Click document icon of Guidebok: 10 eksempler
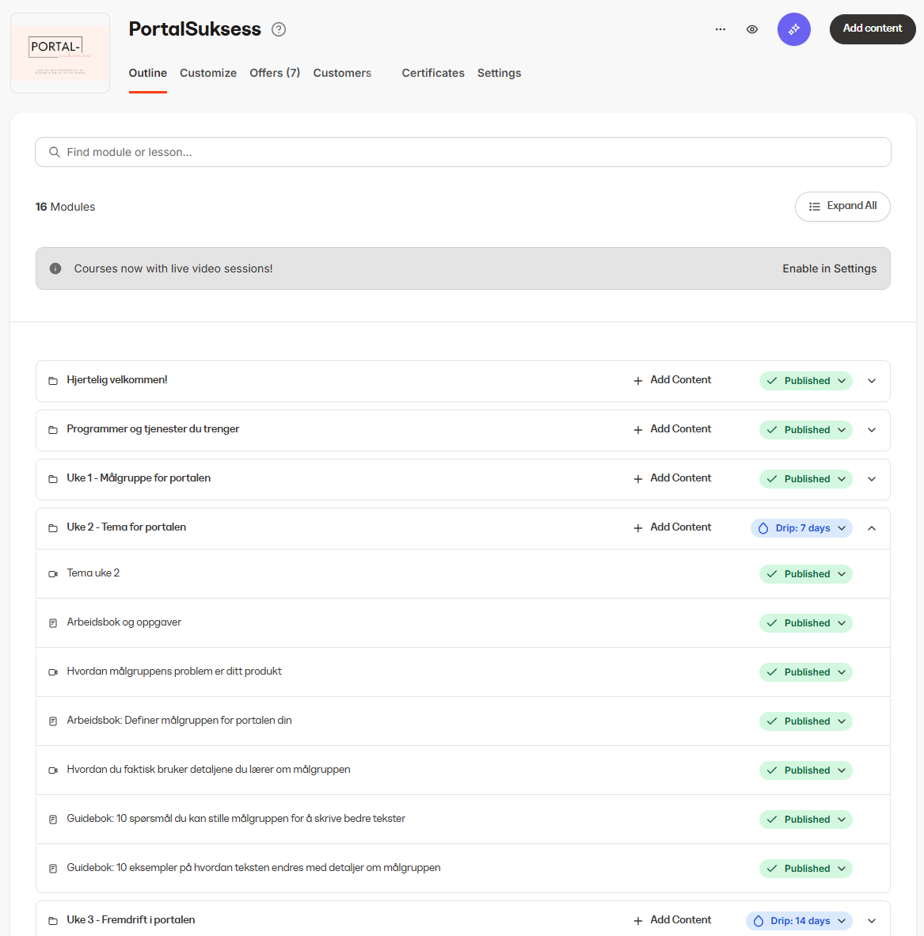924x936 pixels. click(53, 869)
